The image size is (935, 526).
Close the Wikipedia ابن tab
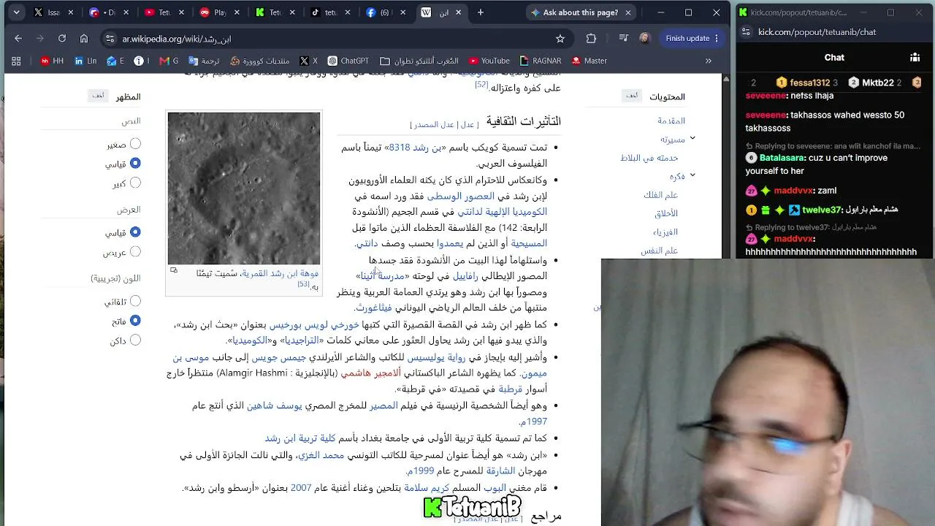tap(460, 12)
